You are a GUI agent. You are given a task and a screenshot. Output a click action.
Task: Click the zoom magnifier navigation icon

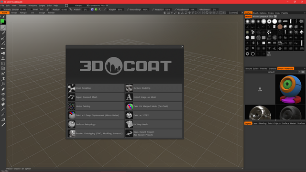193,13
